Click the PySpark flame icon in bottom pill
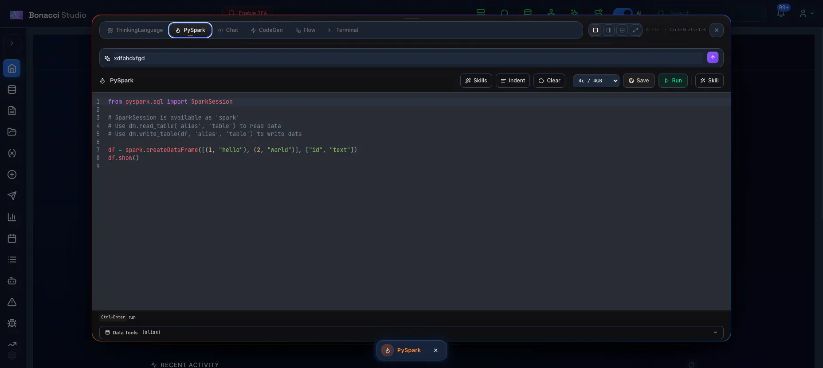The height and width of the screenshot is (368, 823). [388, 350]
